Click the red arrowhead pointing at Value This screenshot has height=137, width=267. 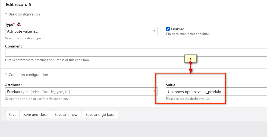pyautogui.click(x=190, y=71)
